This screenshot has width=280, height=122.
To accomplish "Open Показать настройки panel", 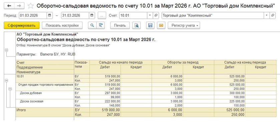I will (62, 26).
